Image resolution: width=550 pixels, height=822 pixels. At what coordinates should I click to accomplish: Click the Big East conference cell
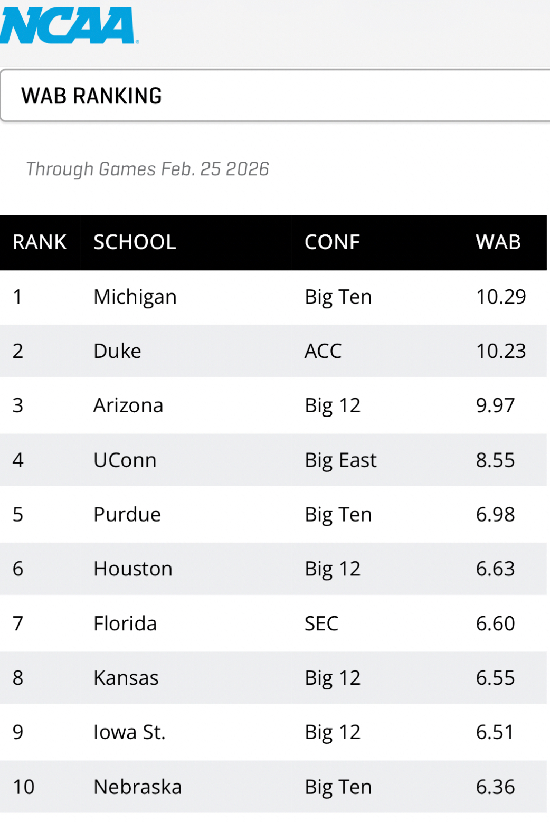pos(340,460)
